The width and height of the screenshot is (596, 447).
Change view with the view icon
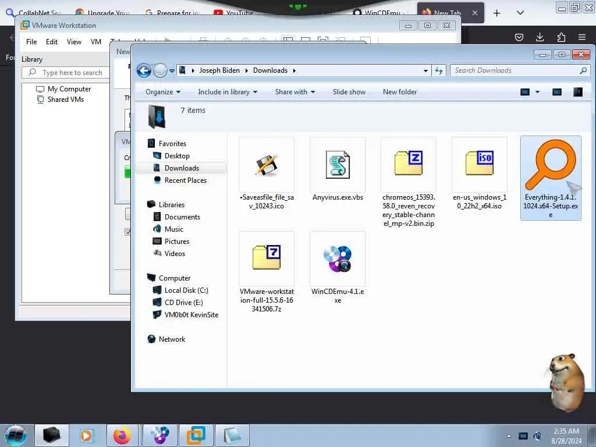coord(525,92)
